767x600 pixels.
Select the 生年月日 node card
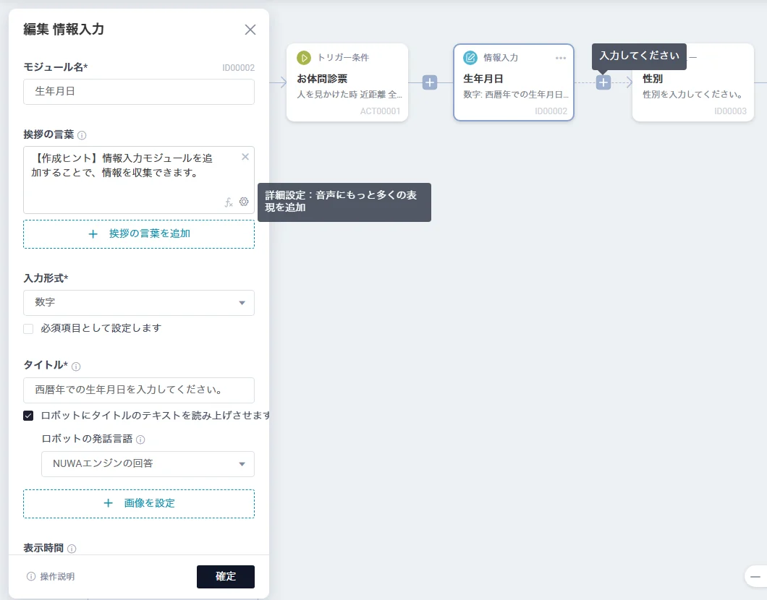tap(514, 82)
